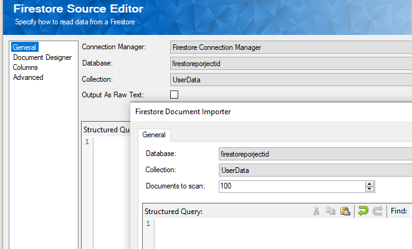The height and width of the screenshot is (249, 412).
Task: Click the Documents to scan input field
Action: [292, 187]
